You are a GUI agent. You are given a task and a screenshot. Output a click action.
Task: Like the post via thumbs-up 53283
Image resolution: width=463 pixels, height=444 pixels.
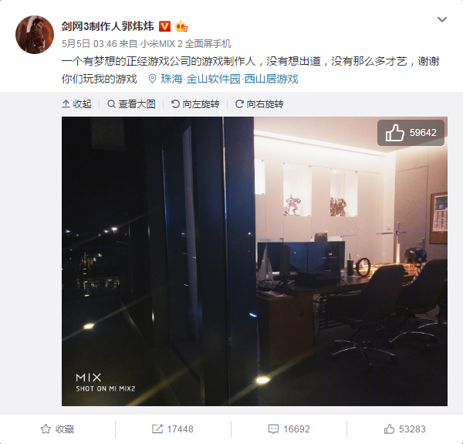[405, 429]
